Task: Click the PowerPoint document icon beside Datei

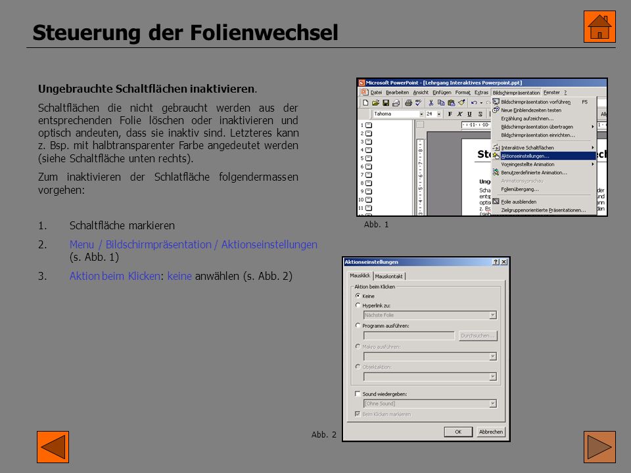Action: pos(365,92)
